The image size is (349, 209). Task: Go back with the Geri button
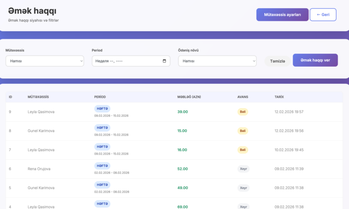pyautogui.click(x=323, y=14)
